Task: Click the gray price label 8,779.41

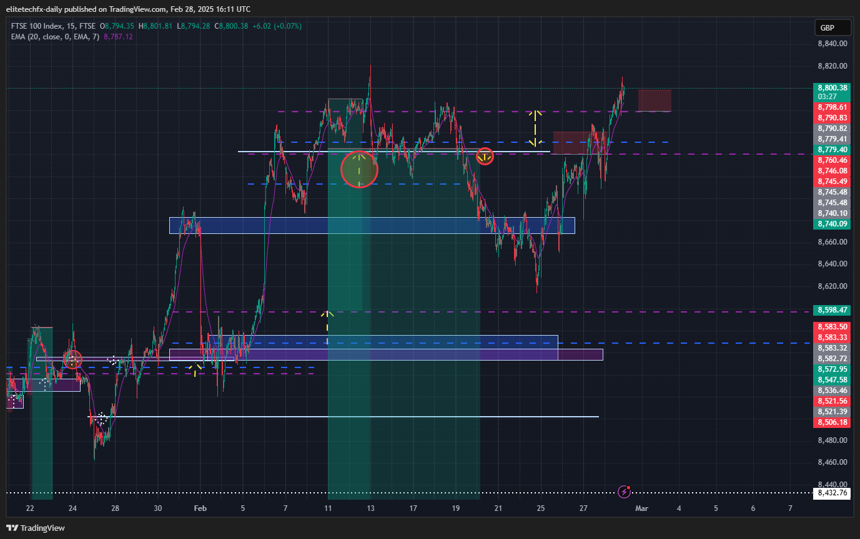Action: (832, 139)
